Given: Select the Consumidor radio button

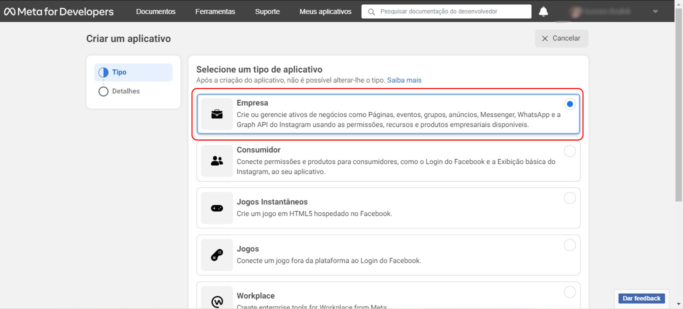Looking at the screenshot, I should coord(569,151).
